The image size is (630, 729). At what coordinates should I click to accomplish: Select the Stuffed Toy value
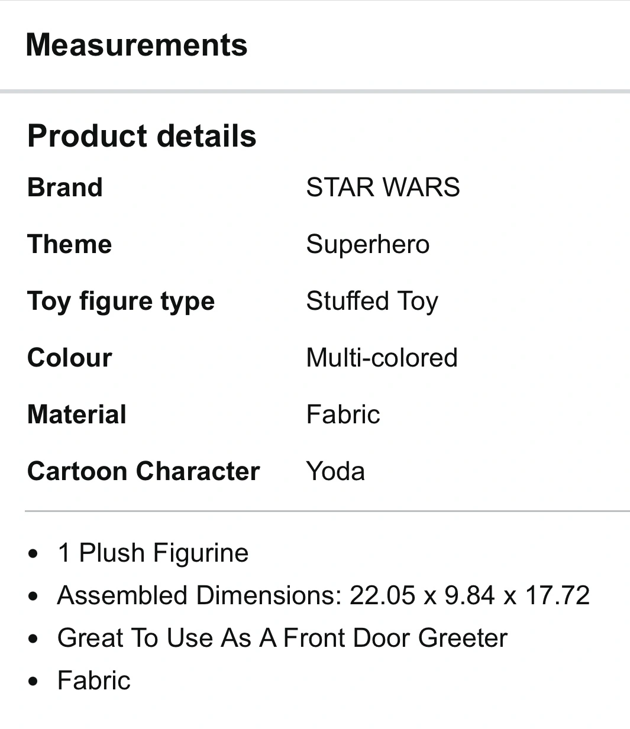click(x=372, y=302)
